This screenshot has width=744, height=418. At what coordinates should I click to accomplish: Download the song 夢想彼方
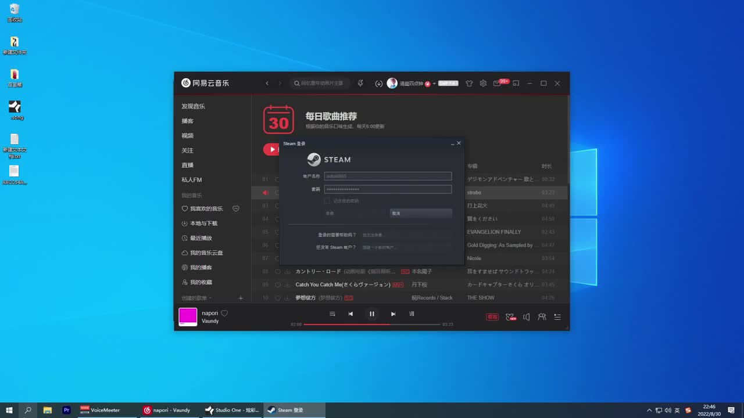point(287,298)
